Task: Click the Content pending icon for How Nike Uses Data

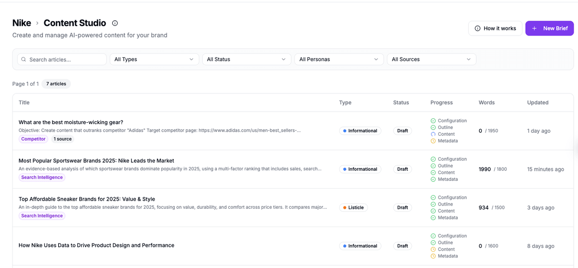Action: click(433, 249)
